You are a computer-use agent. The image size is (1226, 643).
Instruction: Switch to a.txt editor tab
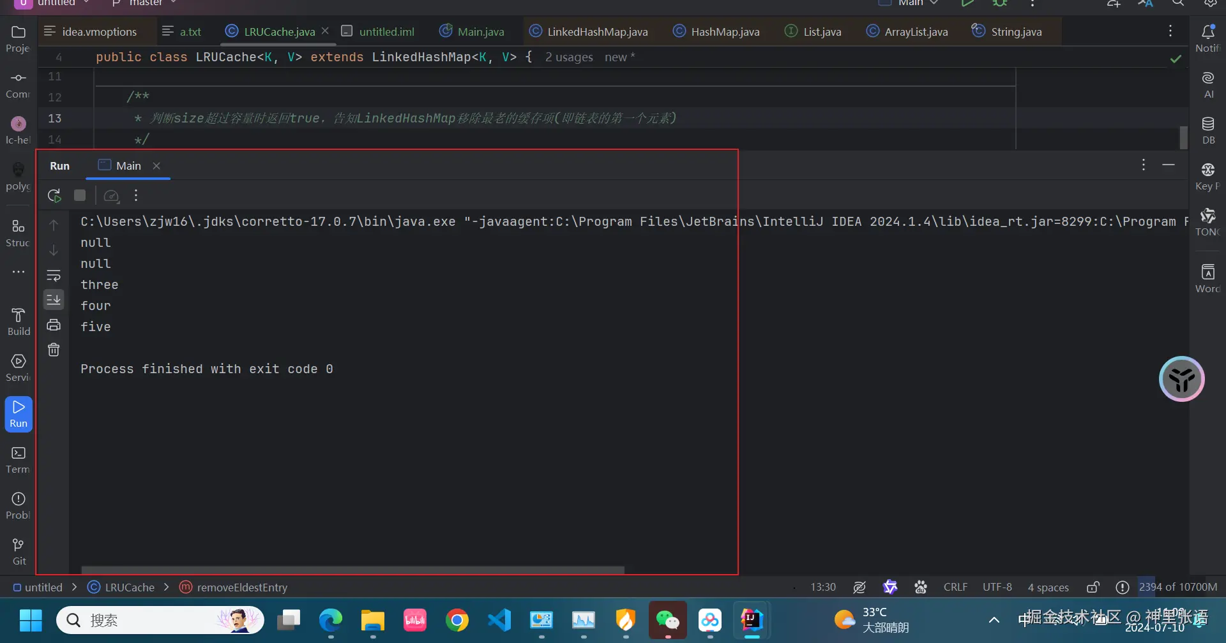(x=182, y=31)
